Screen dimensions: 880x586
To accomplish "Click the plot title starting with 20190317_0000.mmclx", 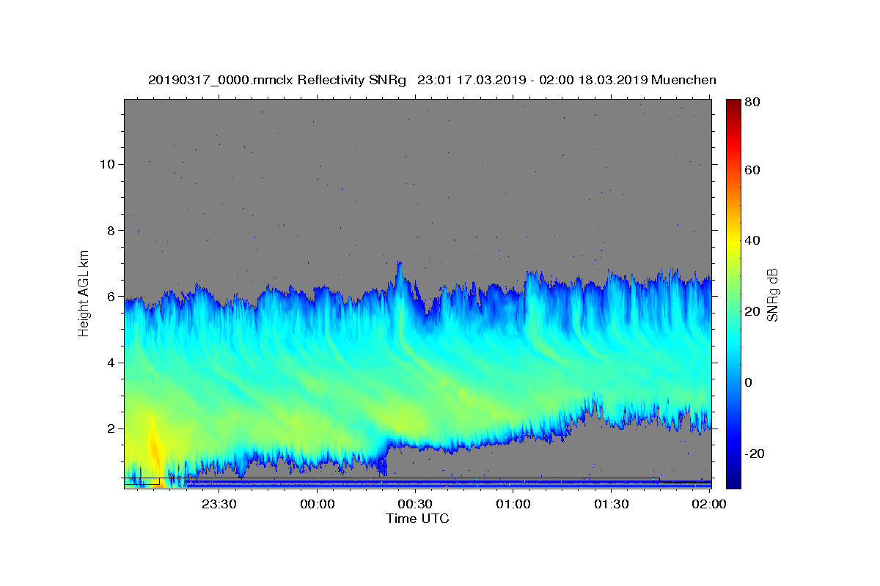I will coord(432,80).
